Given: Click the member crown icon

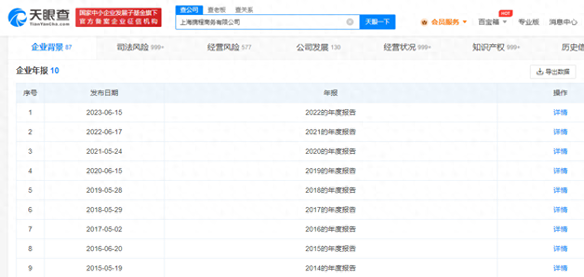Looking at the screenshot, I should pyautogui.click(x=424, y=22).
